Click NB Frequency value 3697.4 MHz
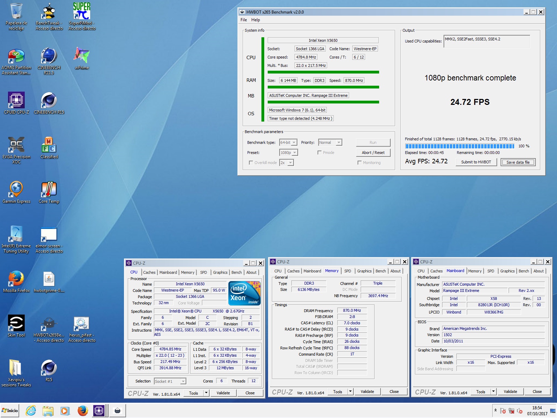This screenshot has width=557, height=418. pos(378,296)
